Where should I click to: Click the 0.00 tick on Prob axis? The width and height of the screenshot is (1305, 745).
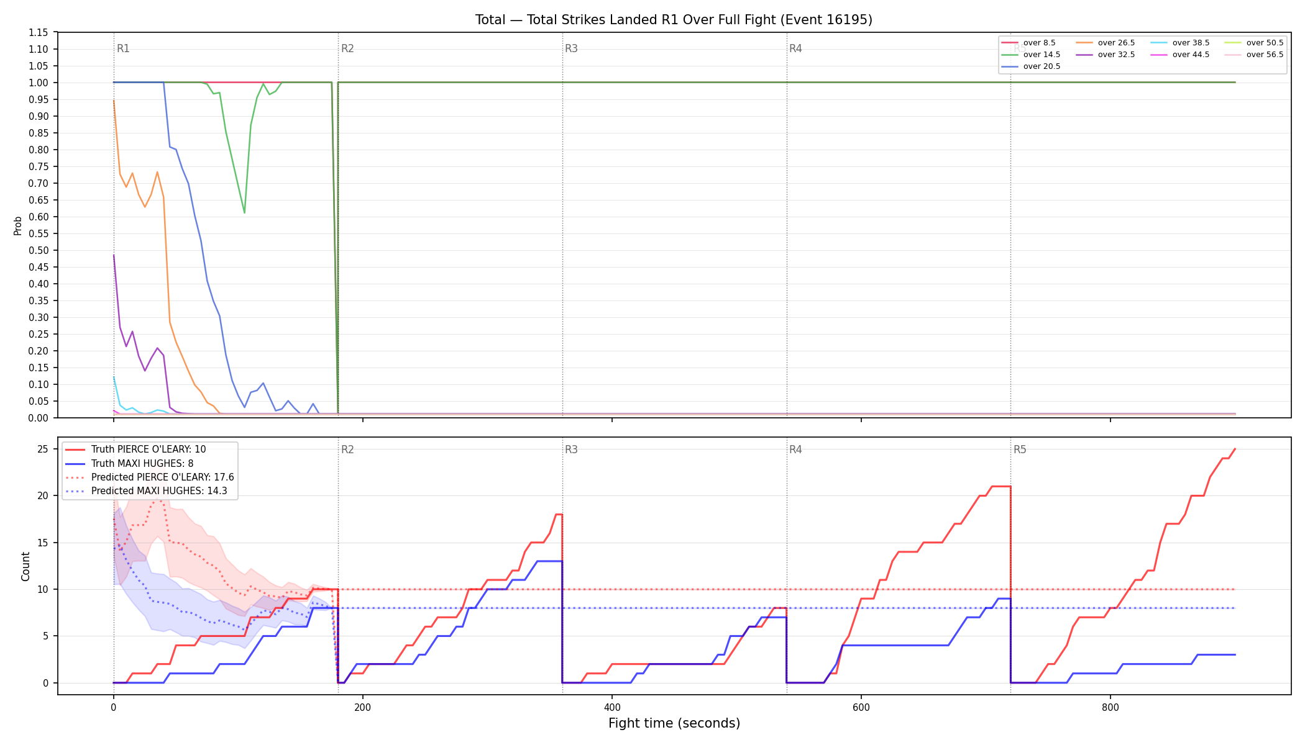pos(39,418)
